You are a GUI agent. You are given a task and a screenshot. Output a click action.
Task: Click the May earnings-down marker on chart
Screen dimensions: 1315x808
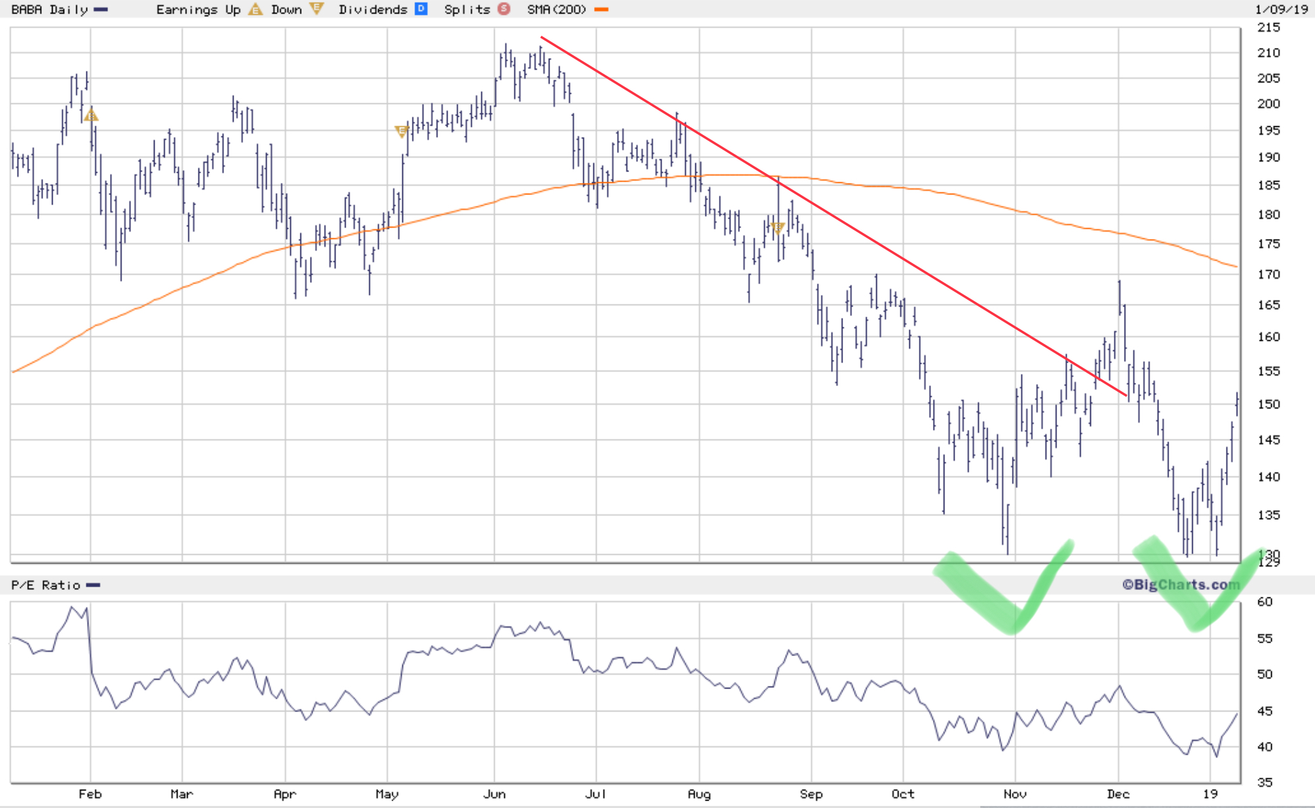pyautogui.click(x=402, y=131)
